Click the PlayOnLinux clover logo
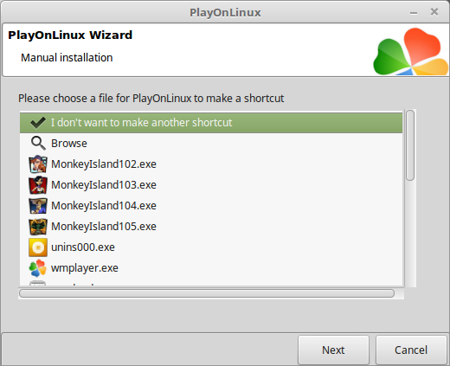450x366 pixels. click(x=410, y=51)
